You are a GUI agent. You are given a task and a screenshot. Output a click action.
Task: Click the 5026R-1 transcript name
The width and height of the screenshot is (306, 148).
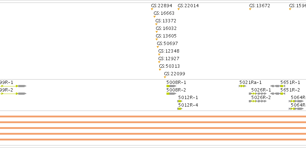point(261,90)
